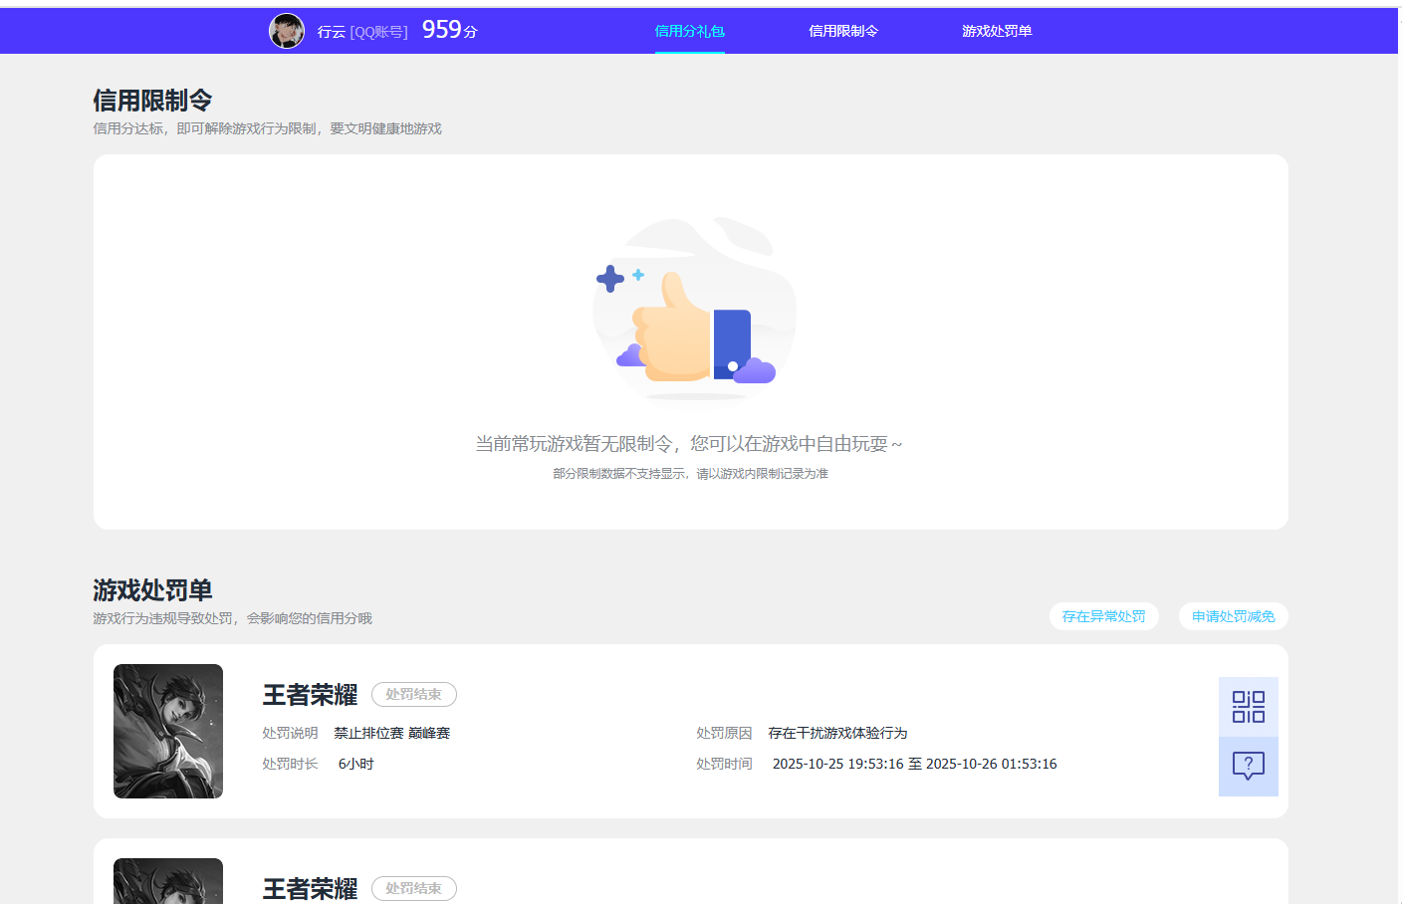
Task: Open the question mark feedback icon
Action: point(1248,767)
